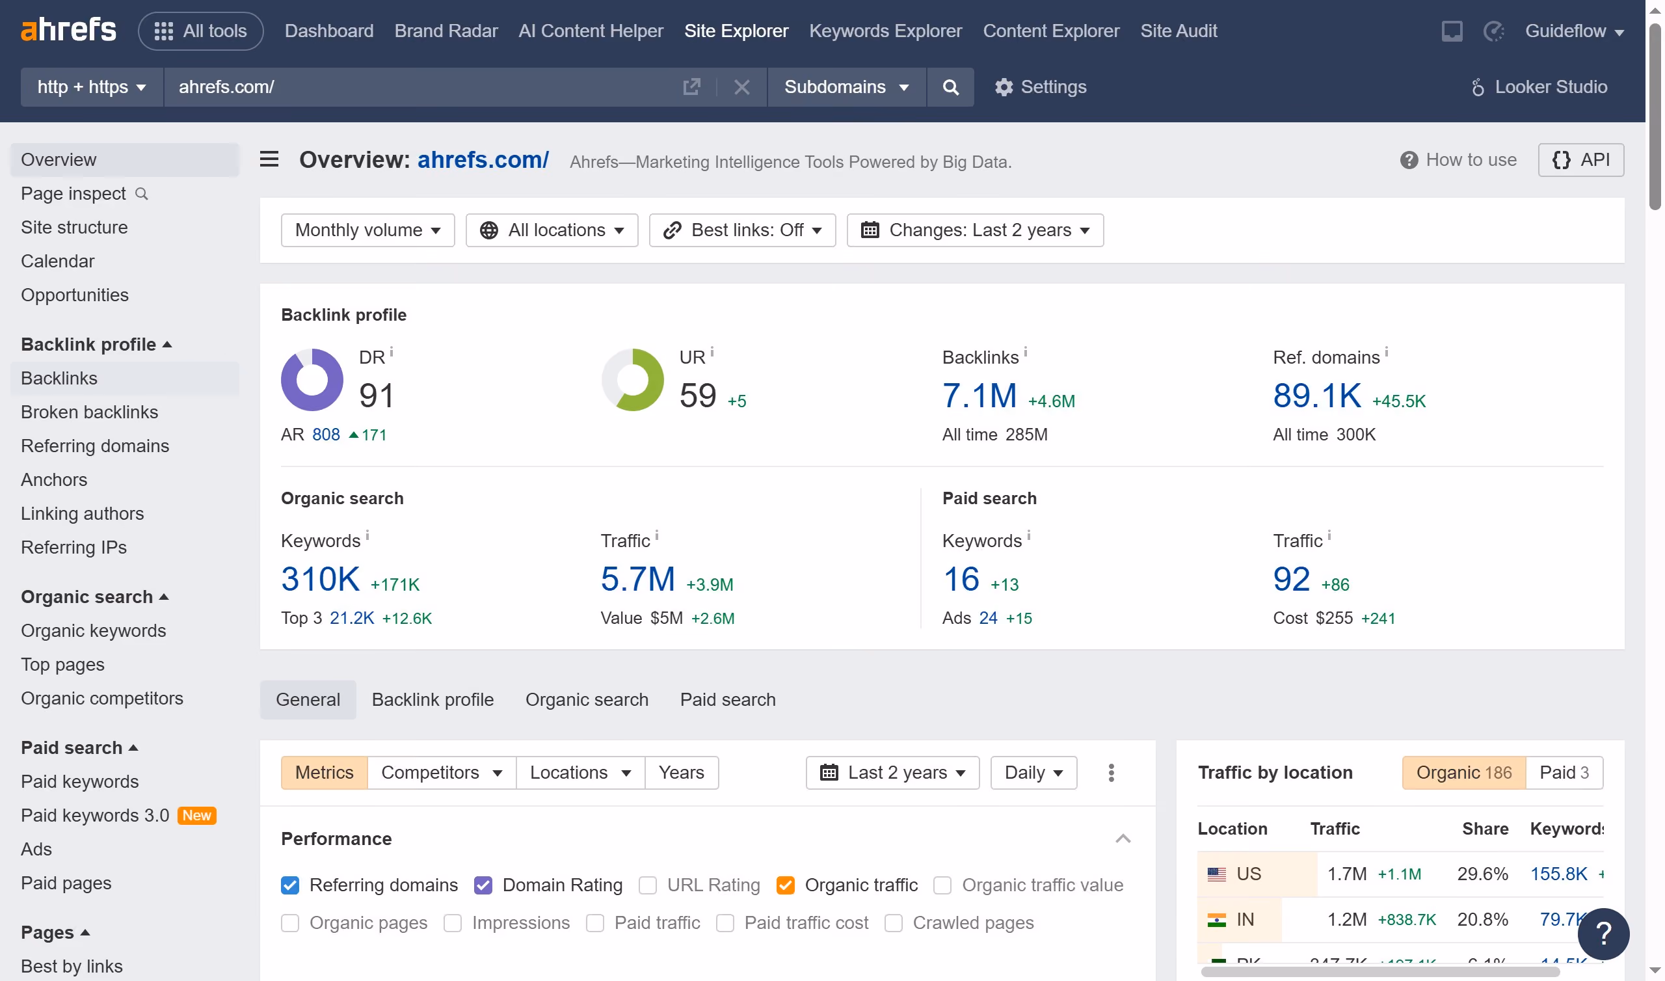Viewport: 1665px width, 981px height.
Task: Open How to use help
Action: [x=1458, y=160]
